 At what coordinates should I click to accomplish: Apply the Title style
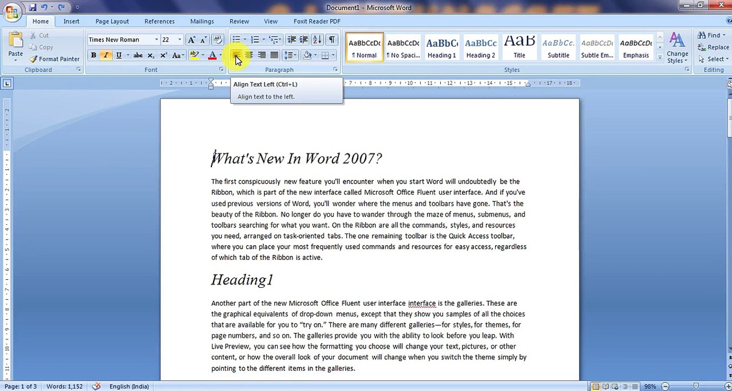point(520,47)
